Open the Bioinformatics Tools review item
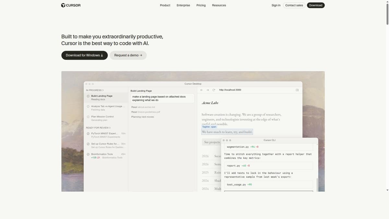Image resolution: width=389 pixels, height=219 pixels. tap(106, 156)
